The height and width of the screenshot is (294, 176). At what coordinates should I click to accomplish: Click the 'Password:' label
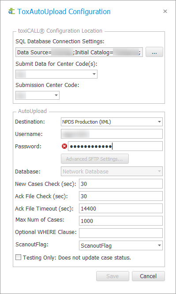[x=28, y=146]
